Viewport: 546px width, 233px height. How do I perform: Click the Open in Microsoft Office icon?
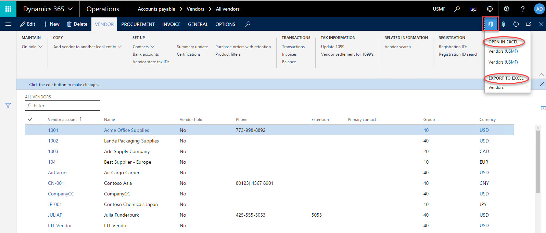click(490, 24)
